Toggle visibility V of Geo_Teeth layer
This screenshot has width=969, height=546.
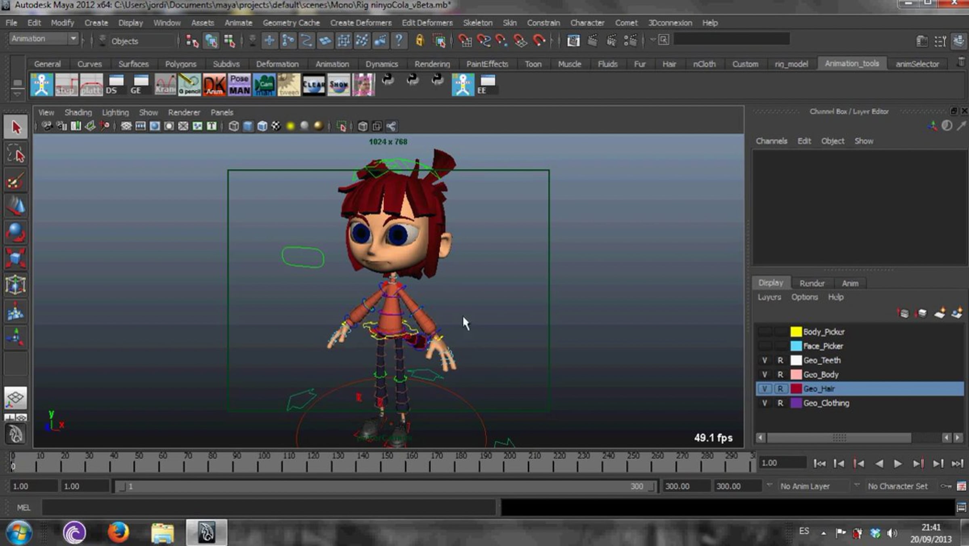point(764,360)
